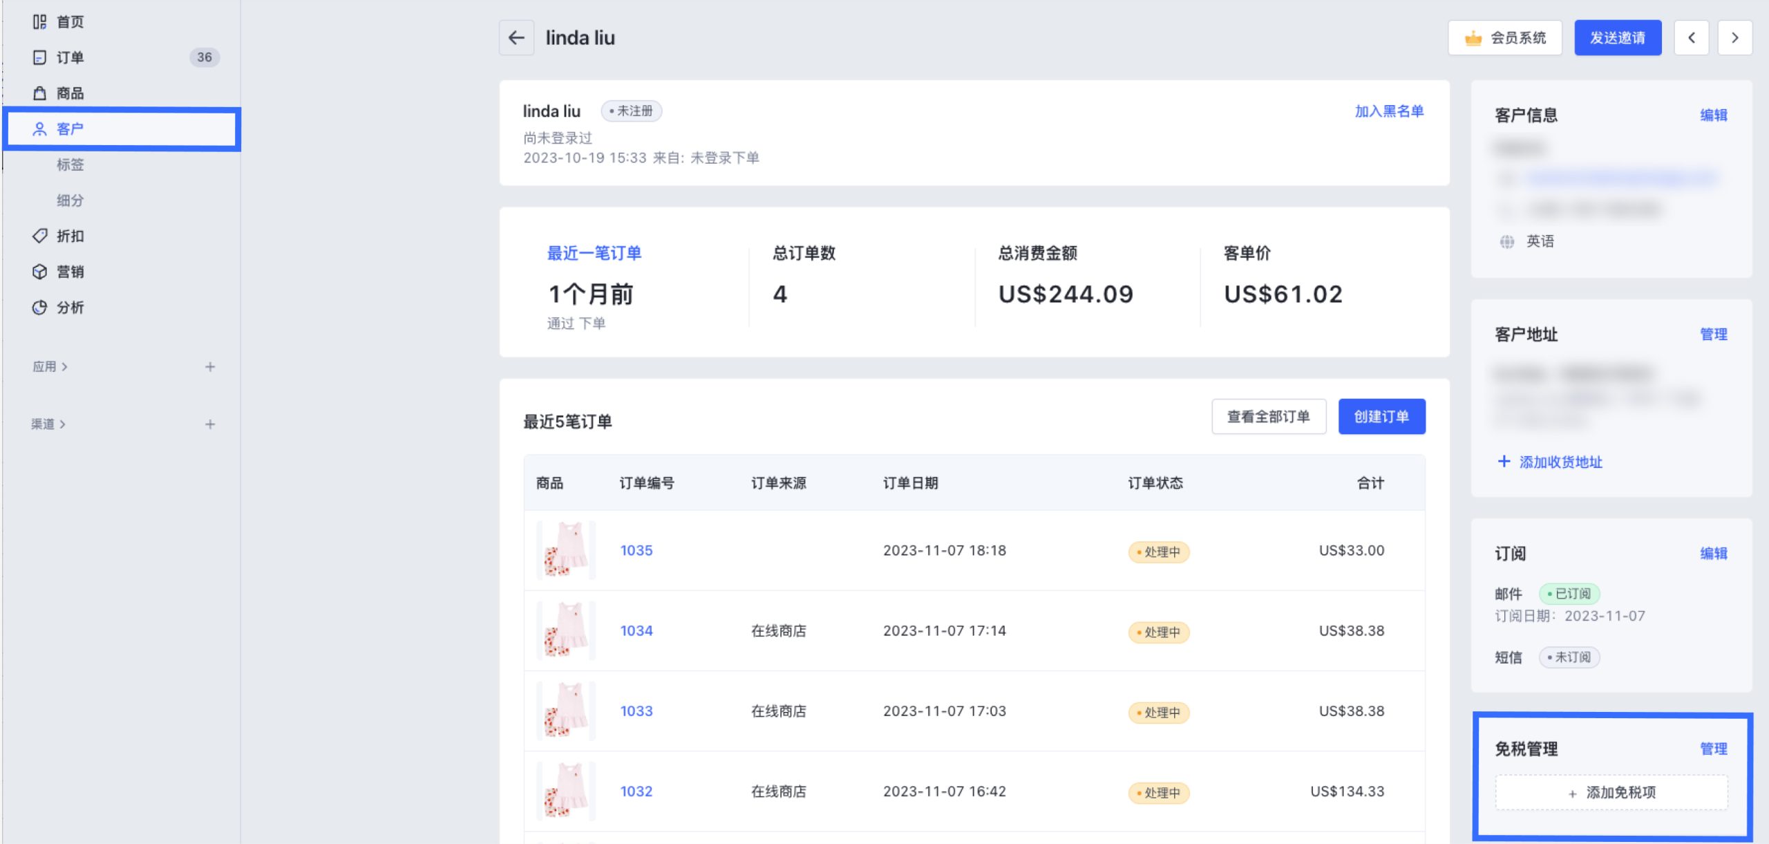Screen dimensions: 1769x844
Task: Open 分析 analytics in sidebar
Action: [70, 308]
